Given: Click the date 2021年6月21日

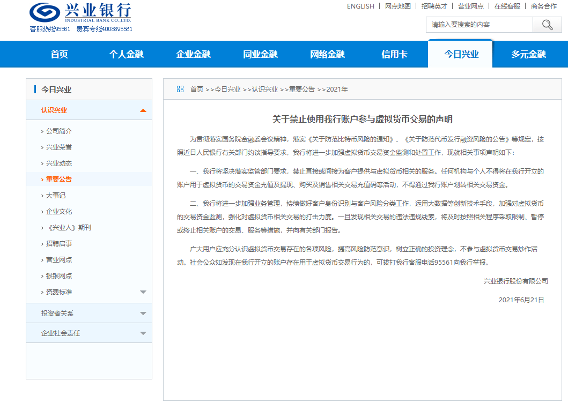Looking at the screenshot, I should coord(521,300).
